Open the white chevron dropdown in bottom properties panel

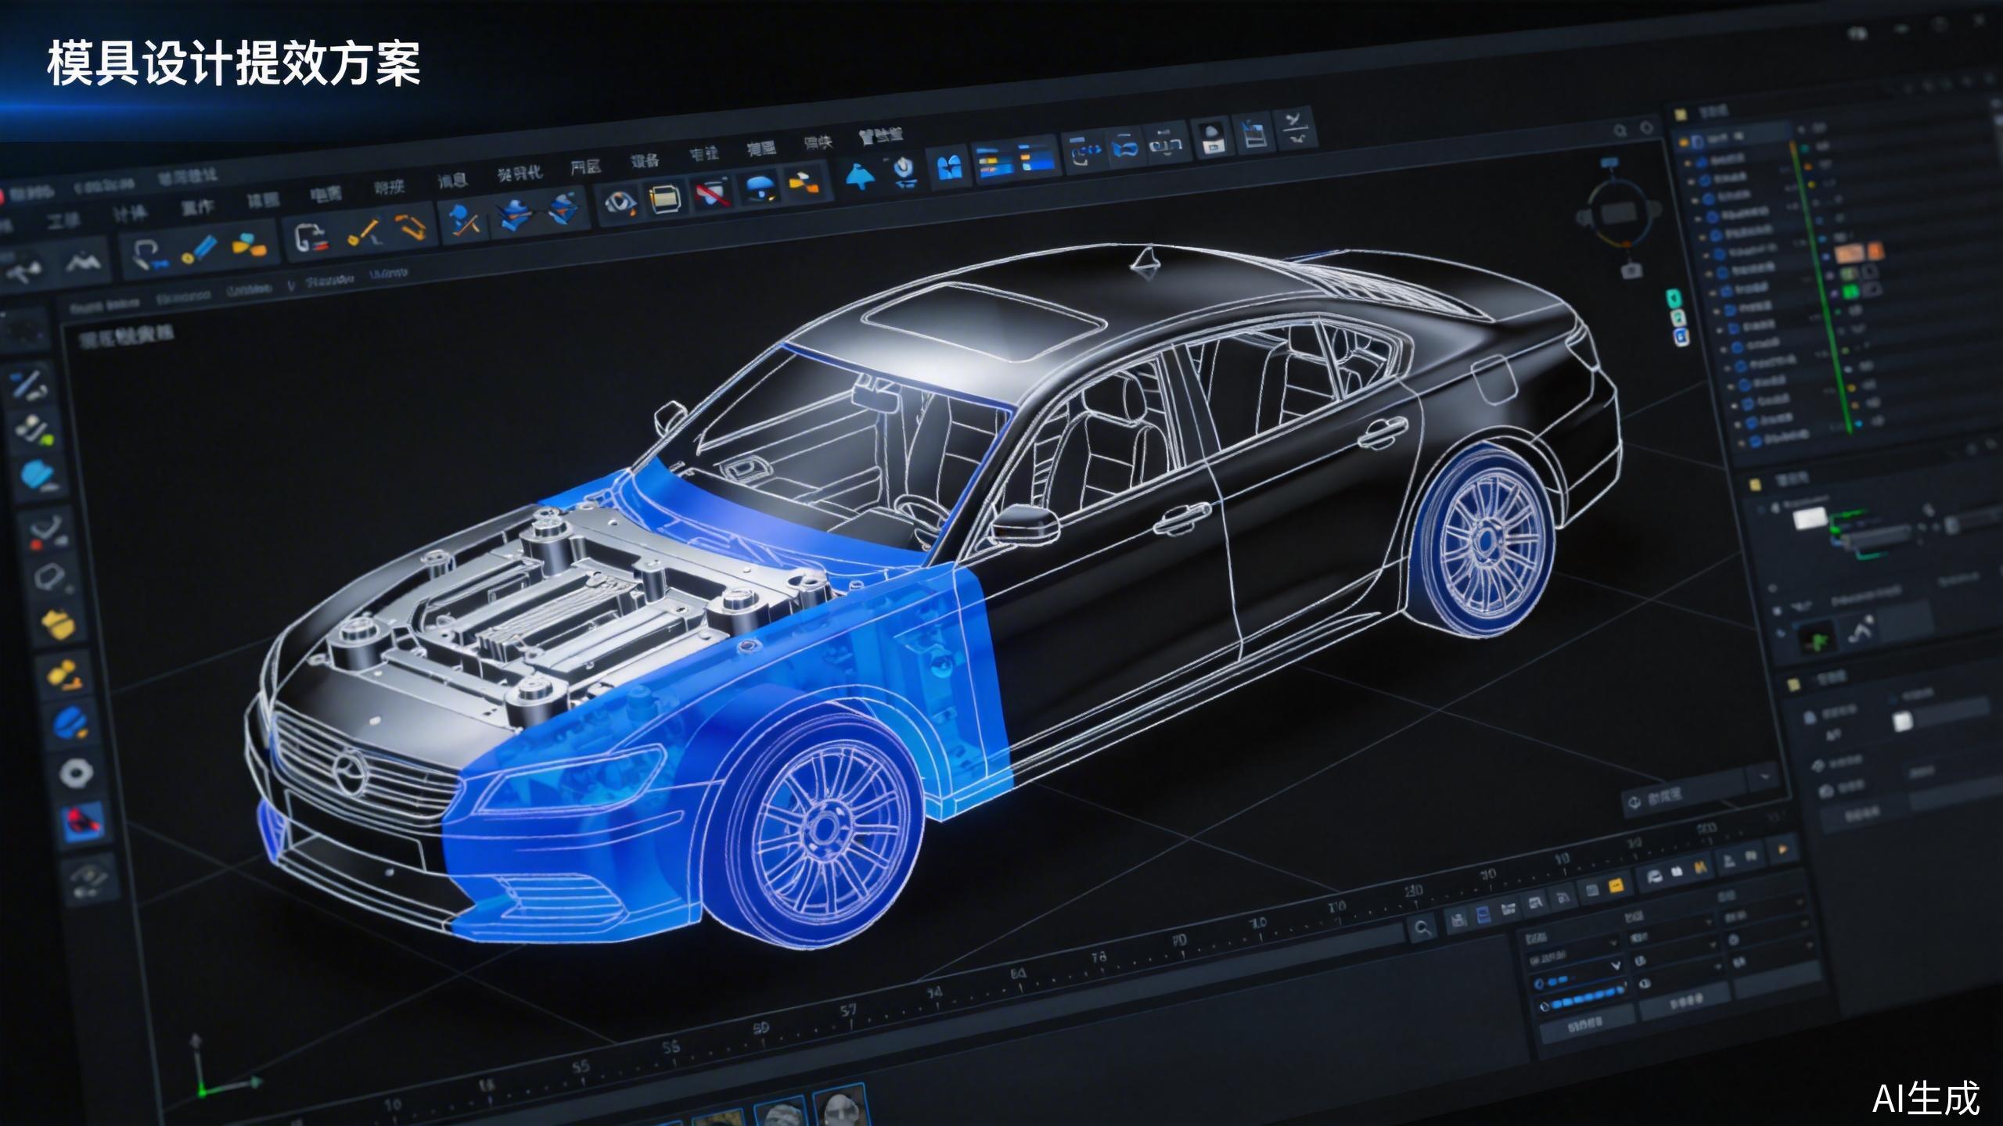1616,966
